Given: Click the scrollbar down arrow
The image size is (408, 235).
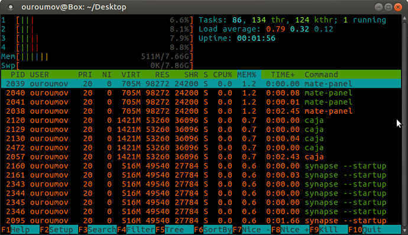Looking at the screenshot, I should tap(404, 231).
